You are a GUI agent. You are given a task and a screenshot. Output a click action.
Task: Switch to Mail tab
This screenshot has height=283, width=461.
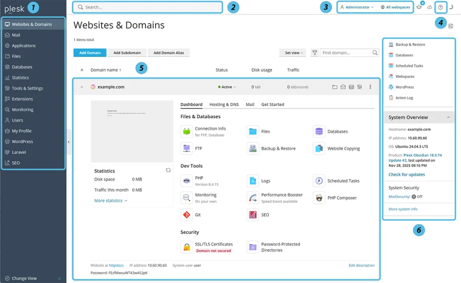click(250, 105)
